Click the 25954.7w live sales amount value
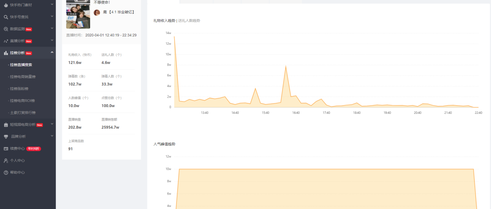The height and width of the screenshot is (209, 491). coord(110,127)
